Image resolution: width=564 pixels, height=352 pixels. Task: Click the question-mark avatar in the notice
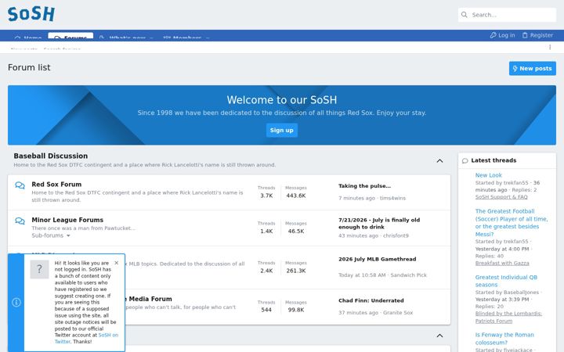pyautogui.click(x=40, y=269)
